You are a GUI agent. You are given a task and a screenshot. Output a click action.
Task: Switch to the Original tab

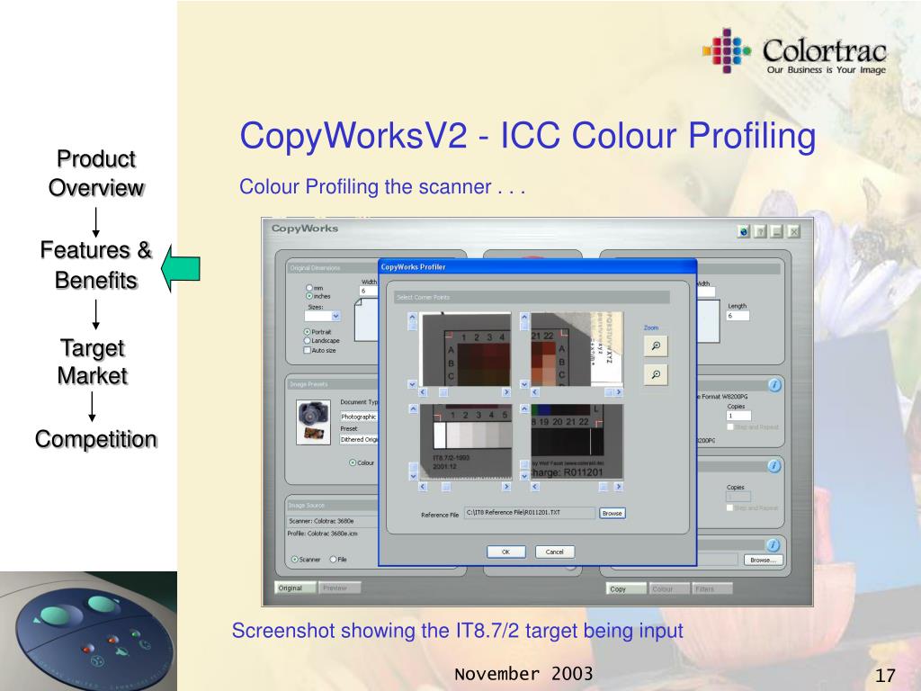coord(295,588)
